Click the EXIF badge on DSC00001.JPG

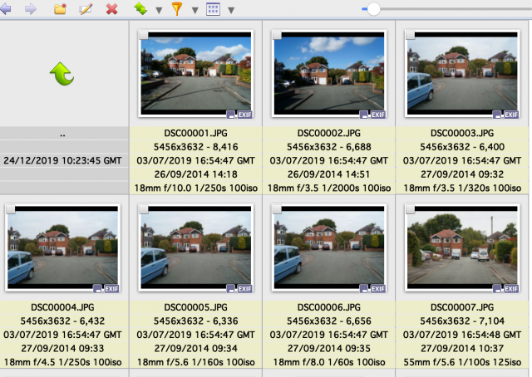pos(244,115)
